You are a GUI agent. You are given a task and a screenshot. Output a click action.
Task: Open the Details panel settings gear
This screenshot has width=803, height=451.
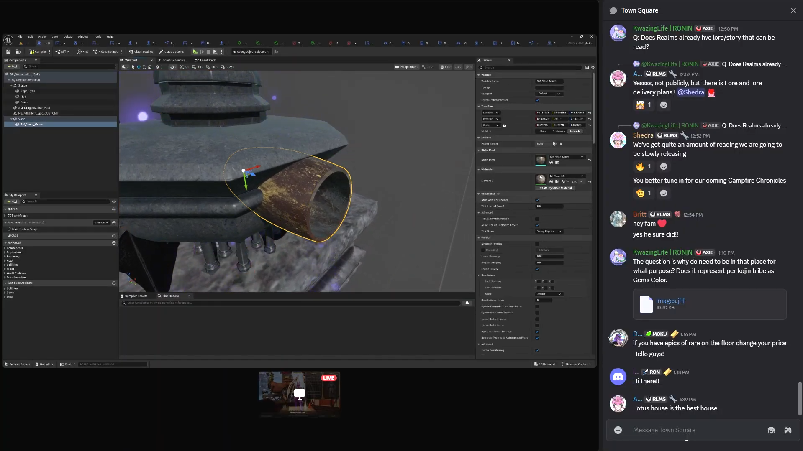click(x=593, y=68)
